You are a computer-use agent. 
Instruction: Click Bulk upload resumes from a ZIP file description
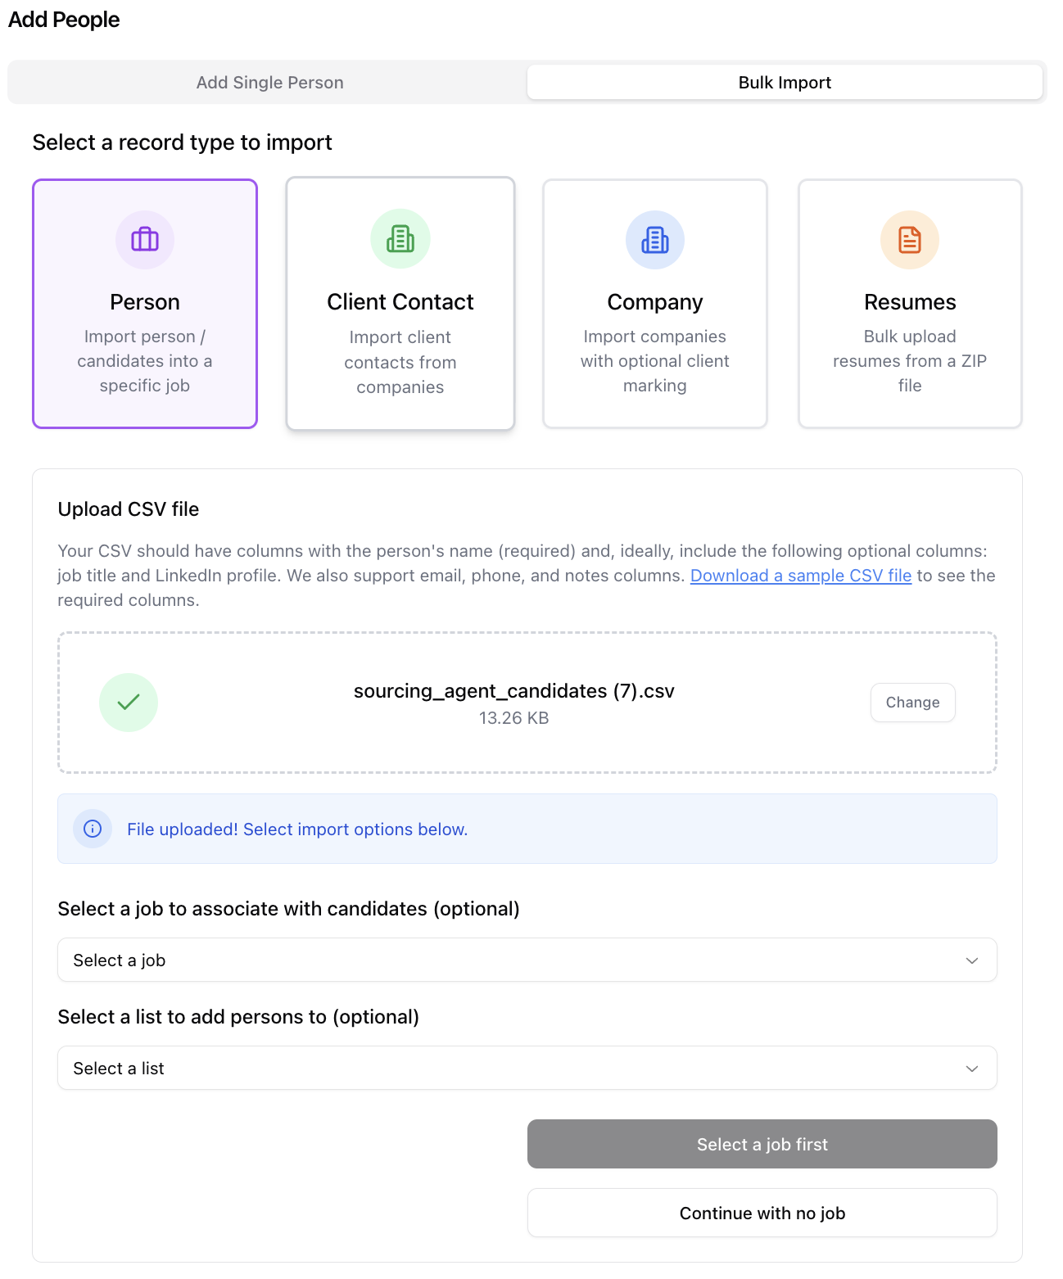910,361
